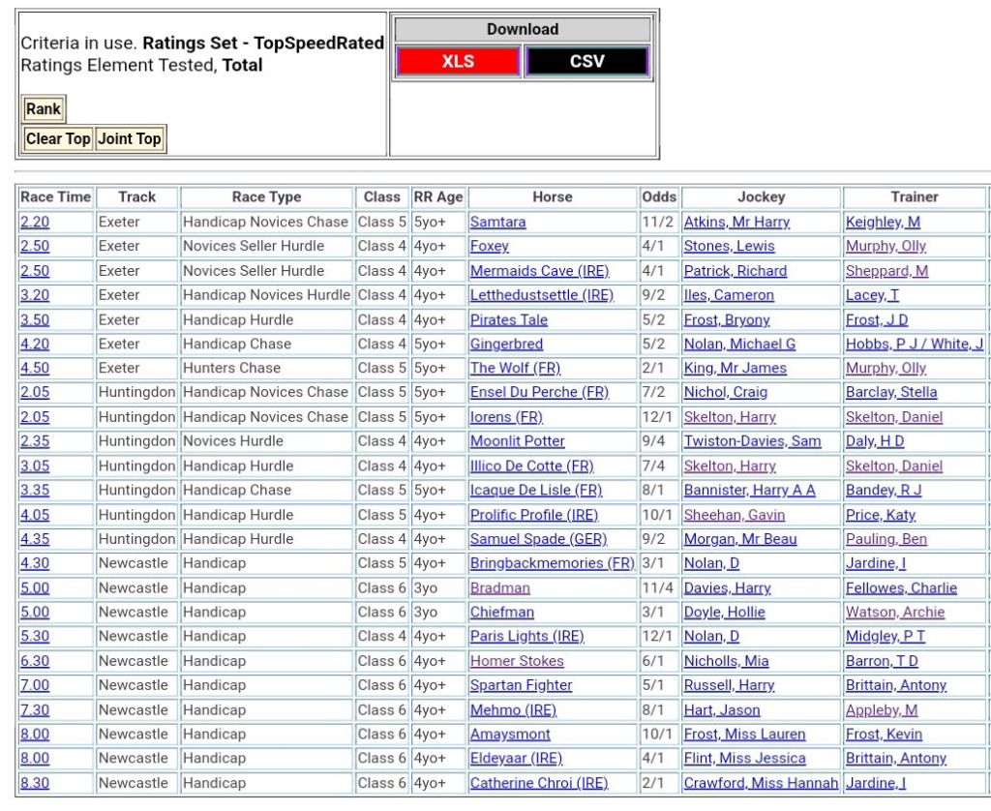Click the Odds column header
The image size is (991, 811).
[x=659, y=196]
